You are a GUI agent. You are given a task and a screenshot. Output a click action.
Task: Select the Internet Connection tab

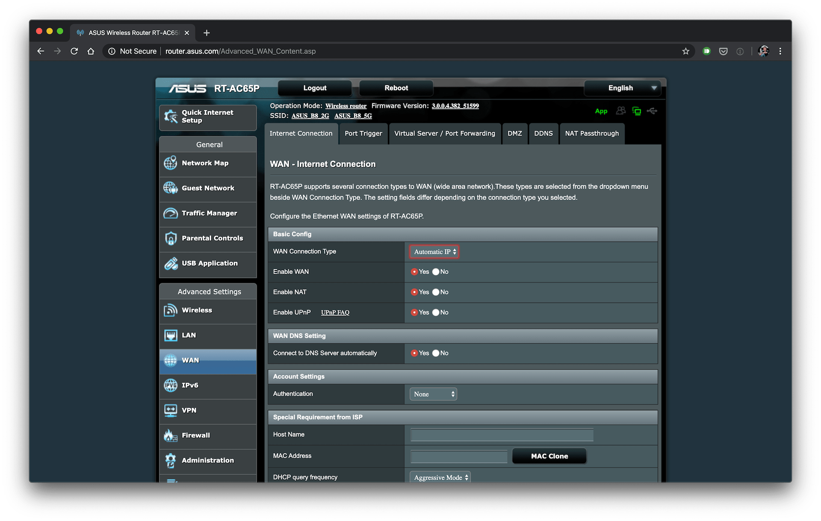pyautogui.click(x=301, y=133)
